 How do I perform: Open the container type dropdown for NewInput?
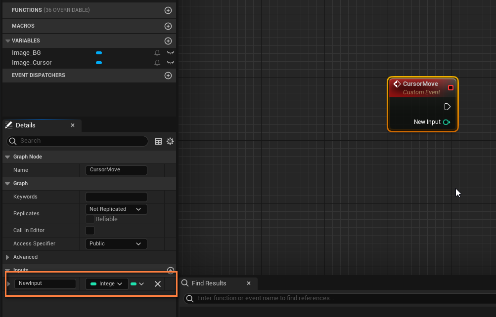(x=137, y=284)
